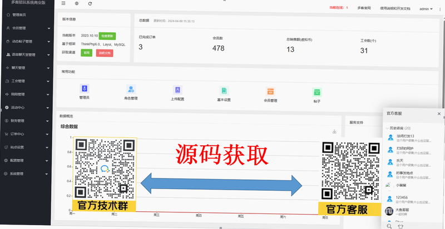Click the red 说明文档 button
The height and width of the screenshot is (229, 445).
pyautogui.click(x=105, y=53)
